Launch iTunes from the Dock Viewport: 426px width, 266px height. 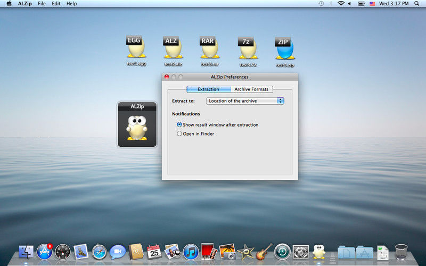click(x=191, y=252)
